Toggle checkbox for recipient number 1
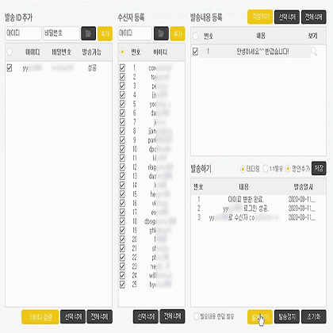This screenshot has height=333, width=333. click(x=122, y=68)
